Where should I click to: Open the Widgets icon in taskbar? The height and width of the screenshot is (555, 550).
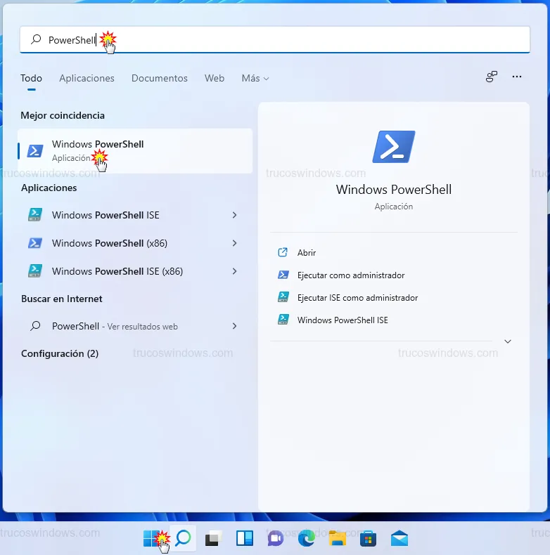coord(244,539)
